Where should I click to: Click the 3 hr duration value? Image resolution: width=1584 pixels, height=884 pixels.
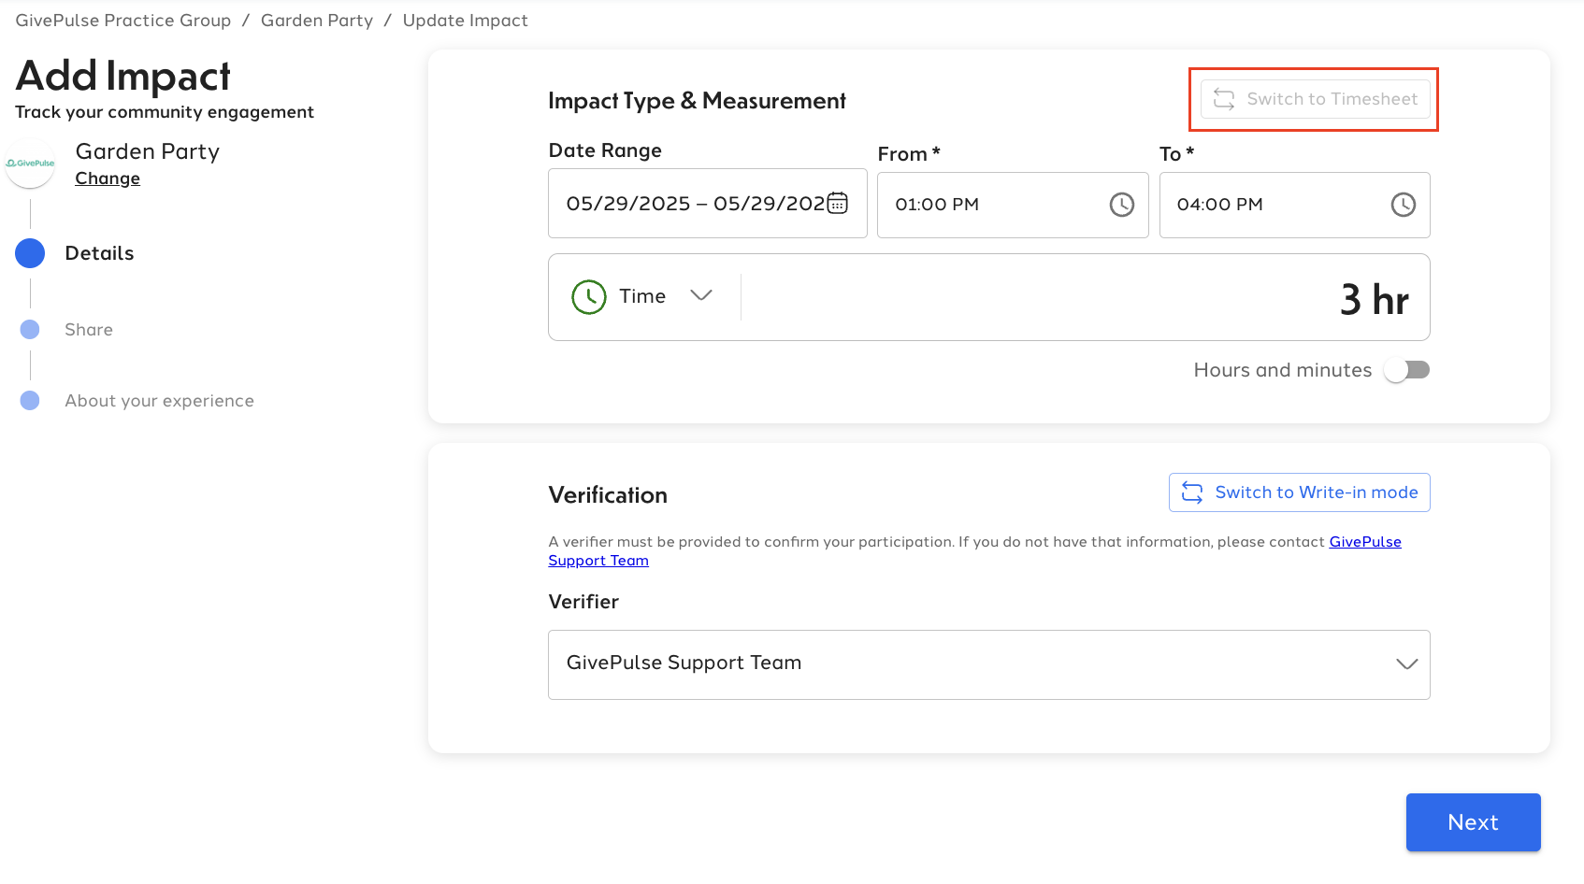click(x=1374, y=300)
